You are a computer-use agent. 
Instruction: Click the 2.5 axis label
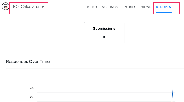coord(32,97)
